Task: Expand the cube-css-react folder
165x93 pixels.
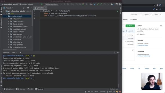Action: tap(9, 21)
